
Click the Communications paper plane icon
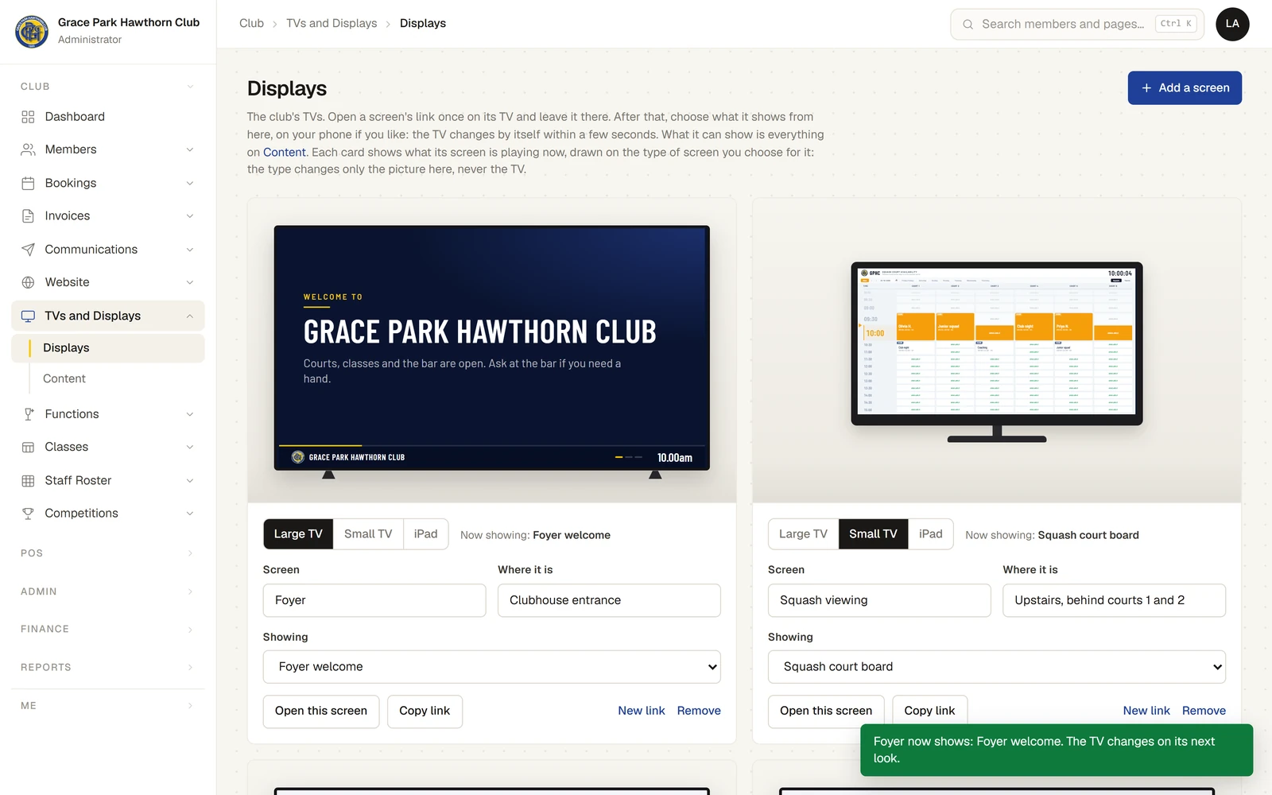pos(28,250)
